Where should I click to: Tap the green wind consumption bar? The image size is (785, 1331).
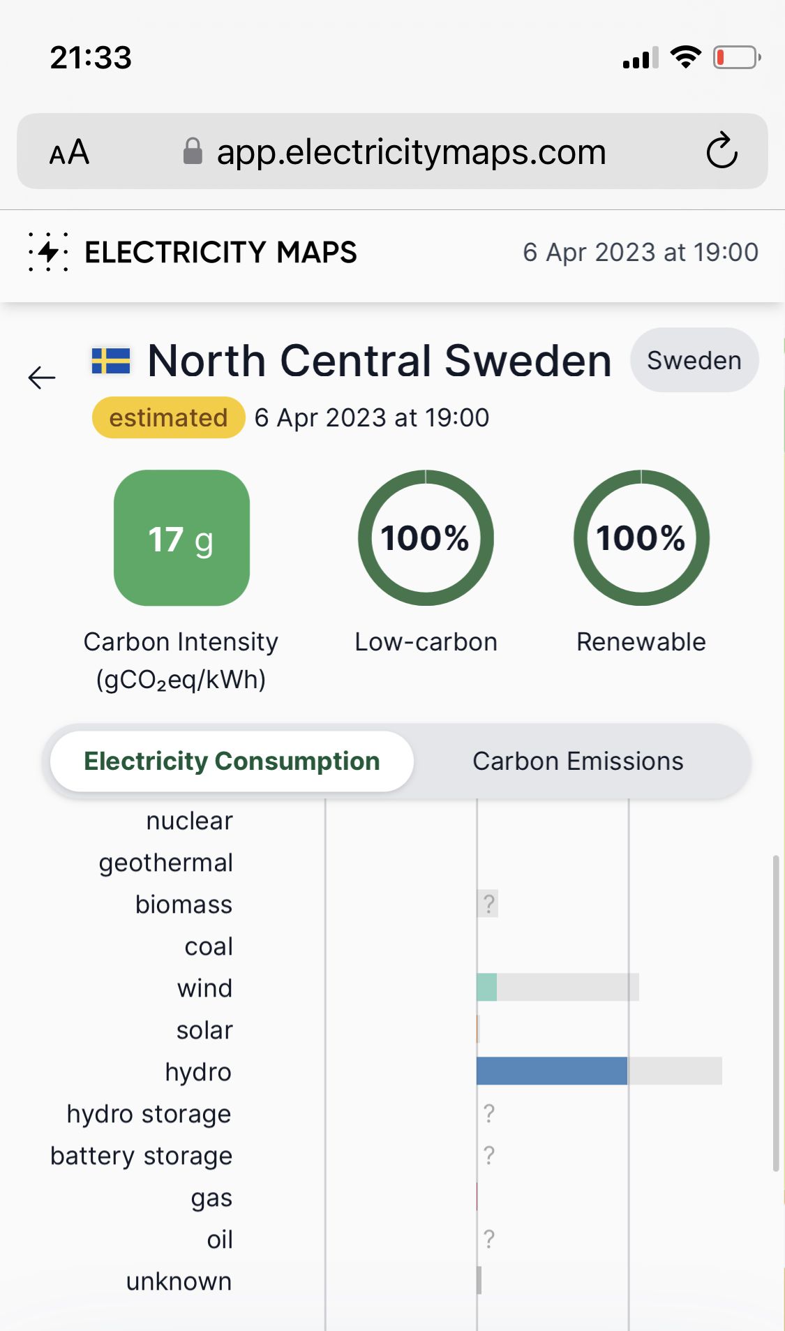pos(487,987)
